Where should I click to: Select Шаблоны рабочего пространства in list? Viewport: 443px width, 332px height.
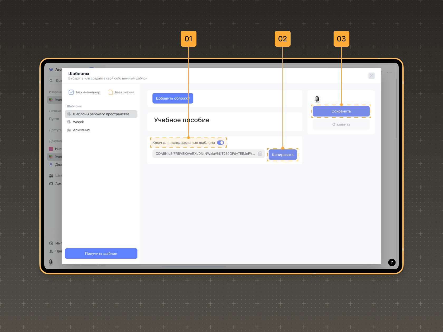click(101, 114)
